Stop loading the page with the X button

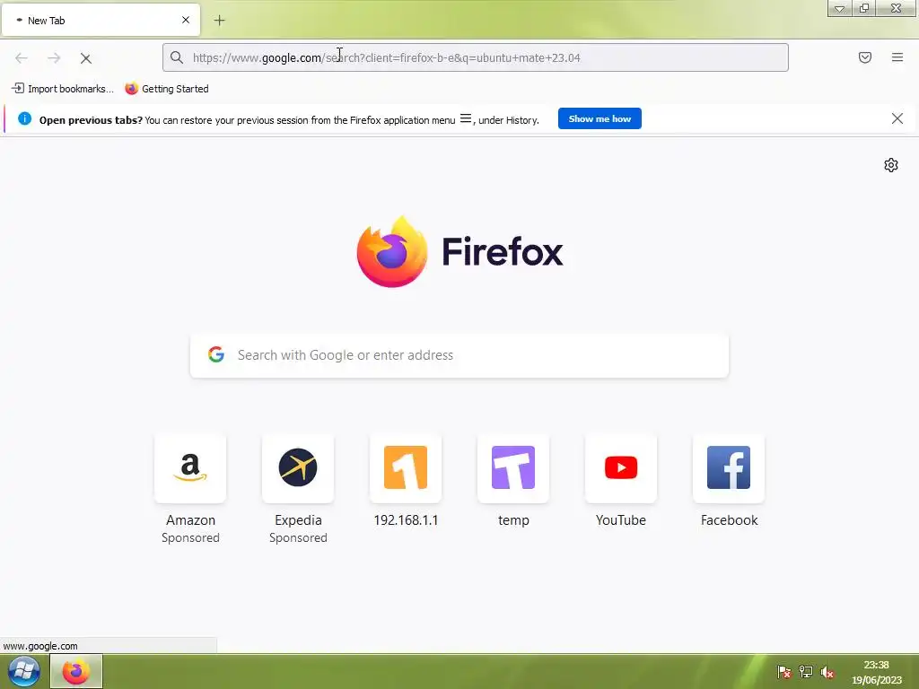tap(85, 58)
